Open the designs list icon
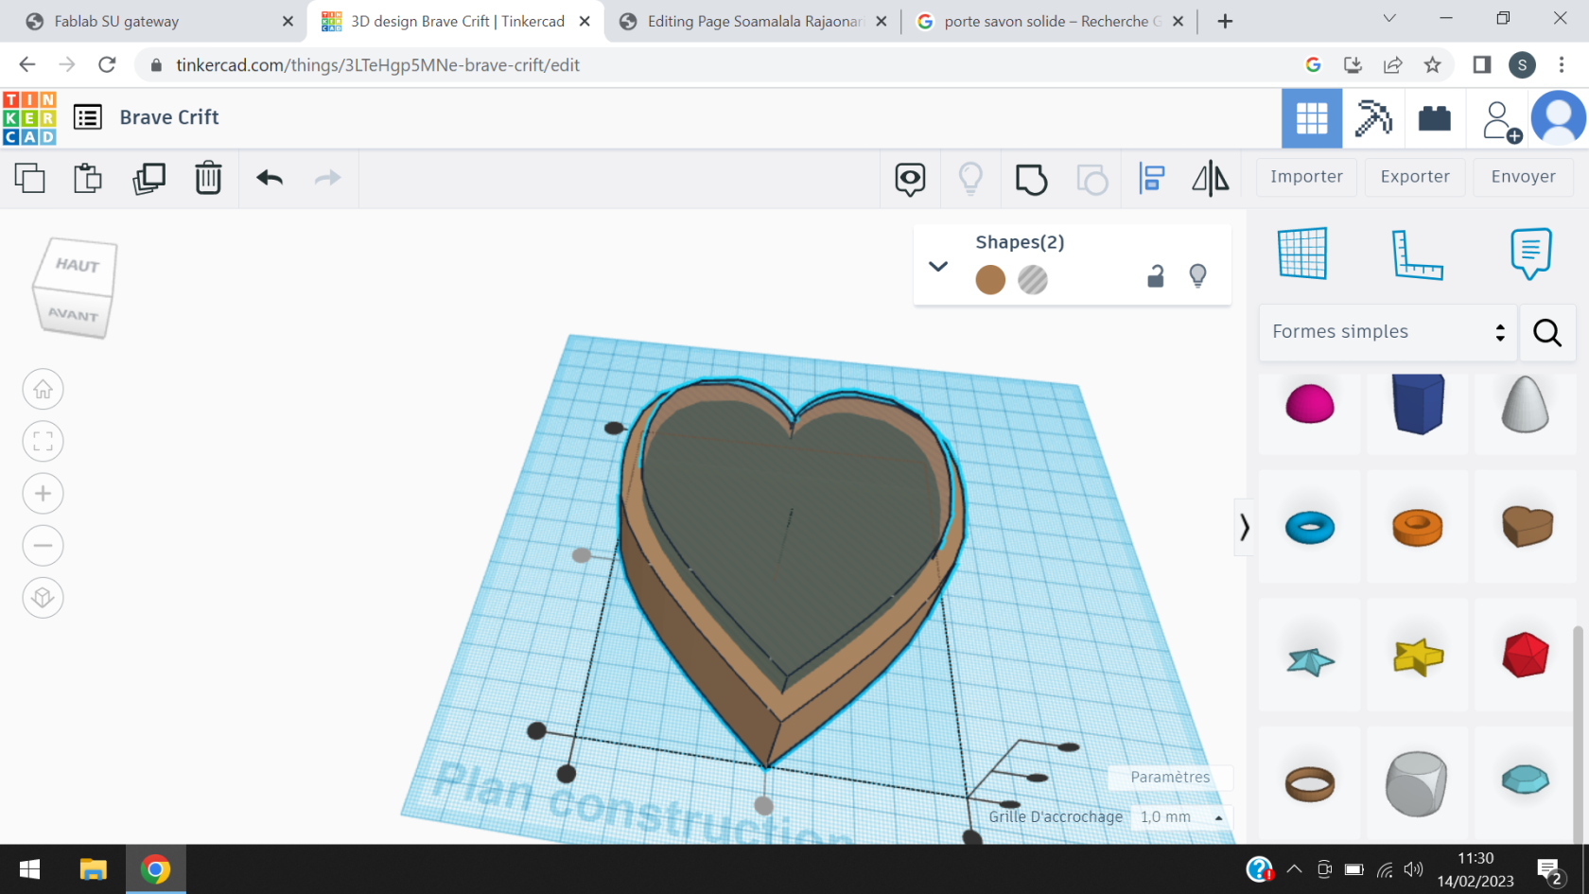Image resolution: width=1589 pixels, height=894 pixels. [x=88, y=117]
